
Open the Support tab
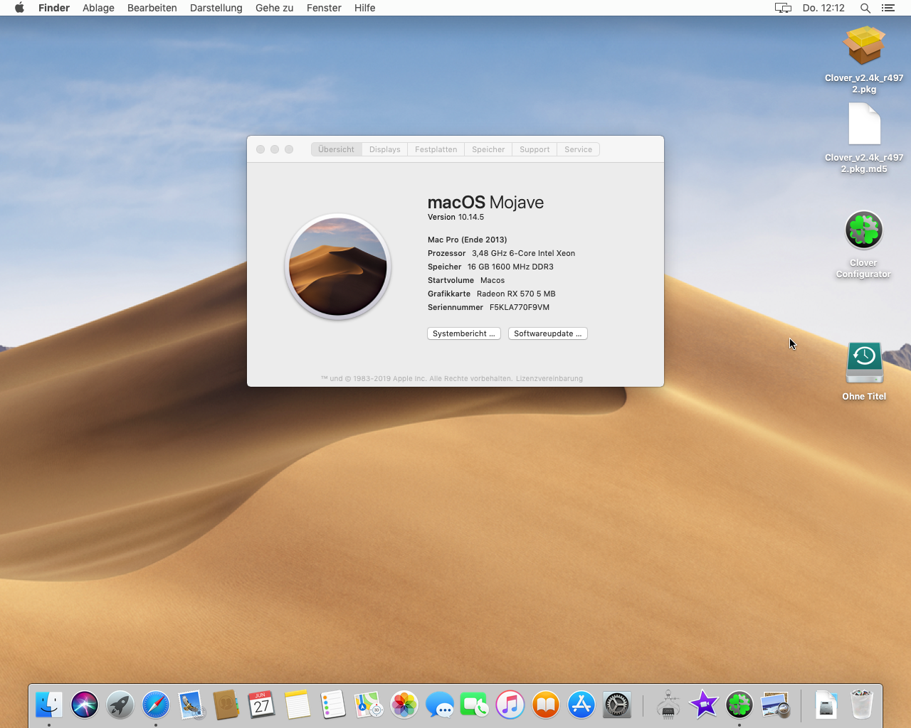(535, 149)
